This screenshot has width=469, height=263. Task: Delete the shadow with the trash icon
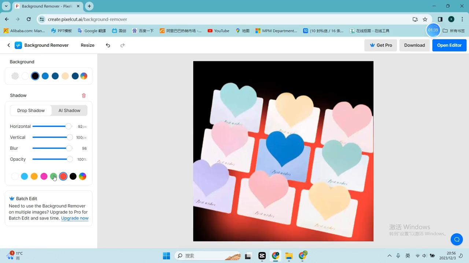click(x=84, y=95)
